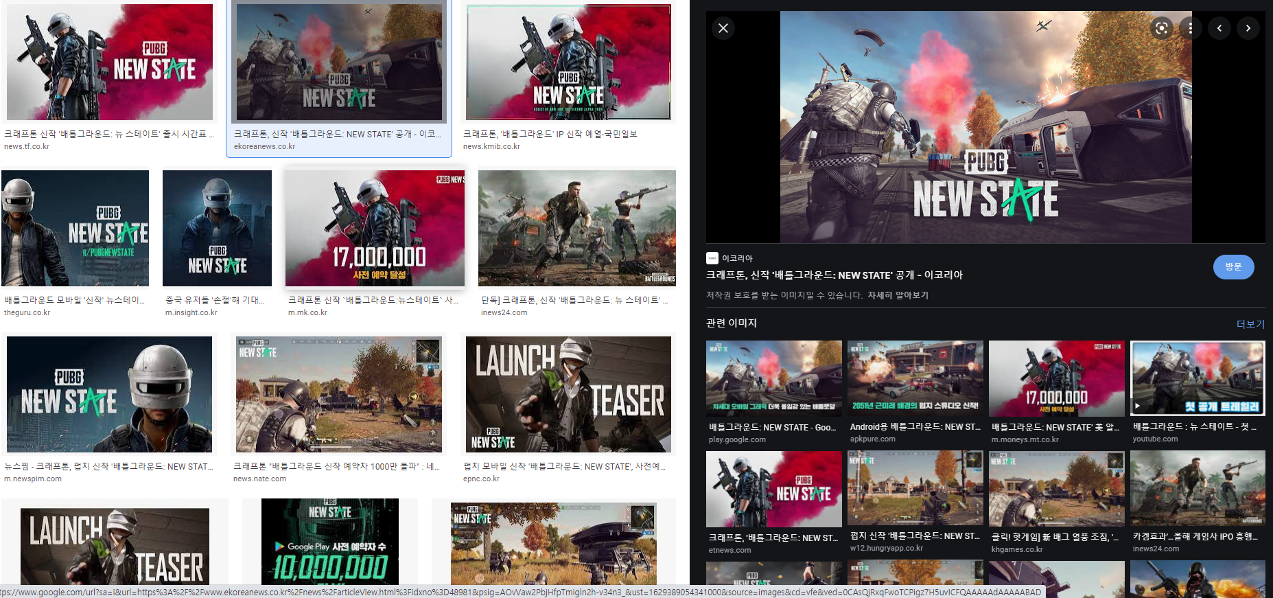Select the m.insight.co.kr result thumbnail
Image resolution: width=1273 pixels, height=598 pixels.
point(217,228)
